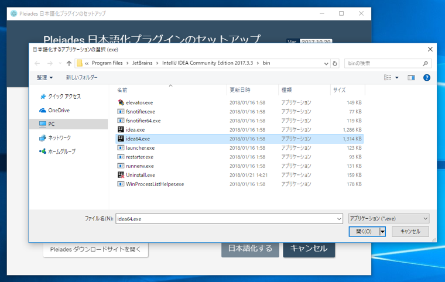
Task: Maximize the Pleiades setup window
Action: point(341,13)
